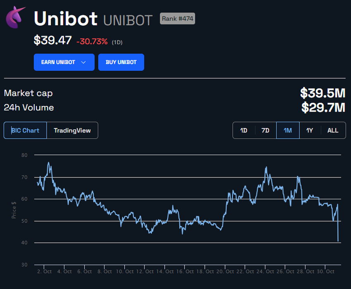Select the BIC Chart tab
The height and width of the screenshot is (289, 351).
(25, 130)
